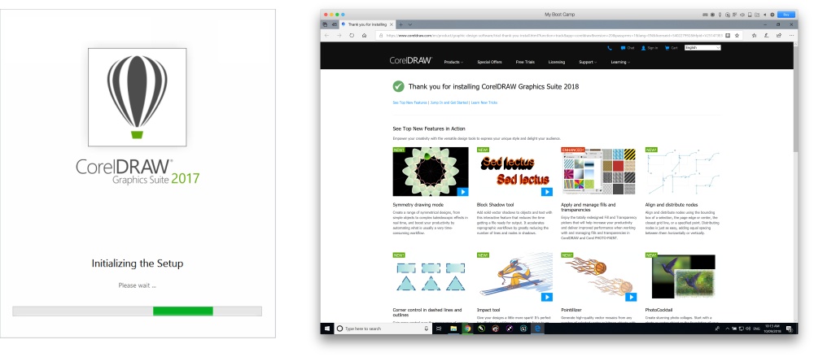The image size is (814, 357).
Task: Expand the Support dropdown menu
Action: [588, 62]
